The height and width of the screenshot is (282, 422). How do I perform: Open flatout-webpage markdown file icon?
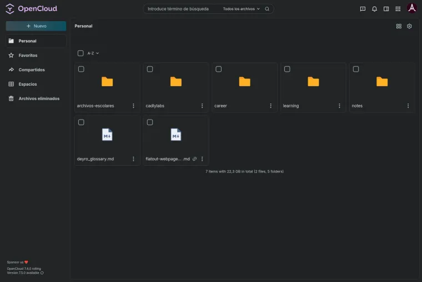coord(176,135)
